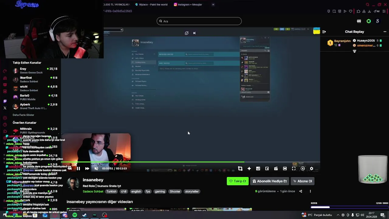Open video player settings gear
389x219 pixels.
(x=312, y=169)
